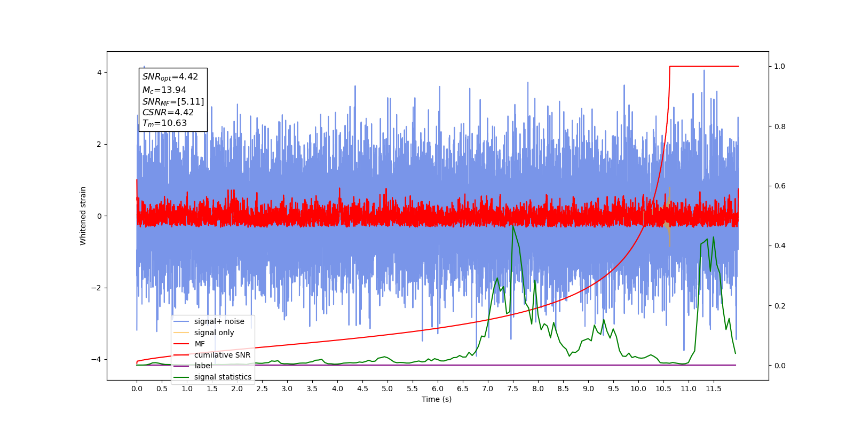Click the 'Whitened strain' y-axis label
Viewport: 854px width, 427px height.
[83, 216]
